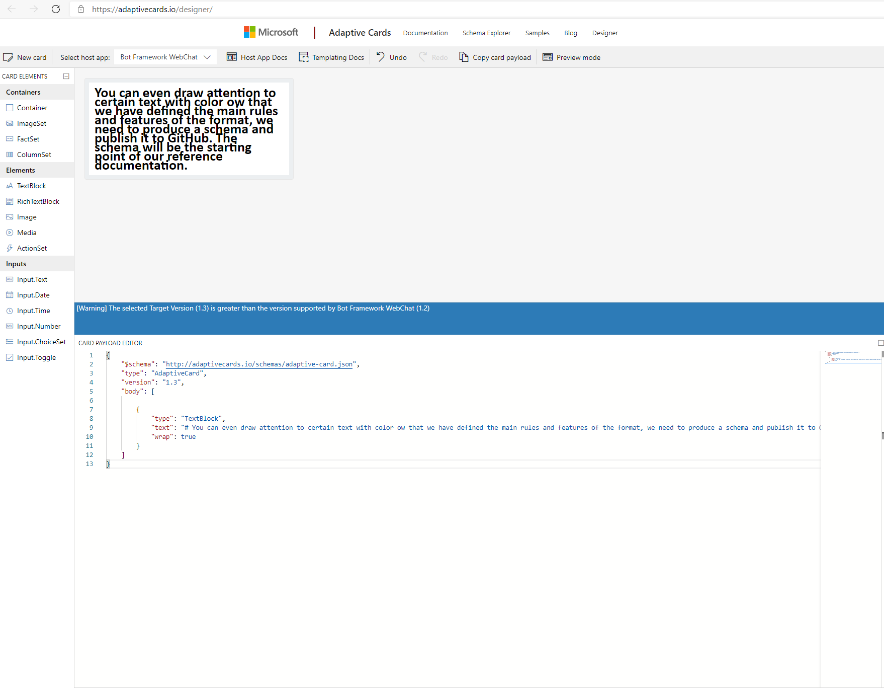Viewport: 884px width, 688px height.
Task: Click the editor minimap preview
Action: click(x=852, y=357)
